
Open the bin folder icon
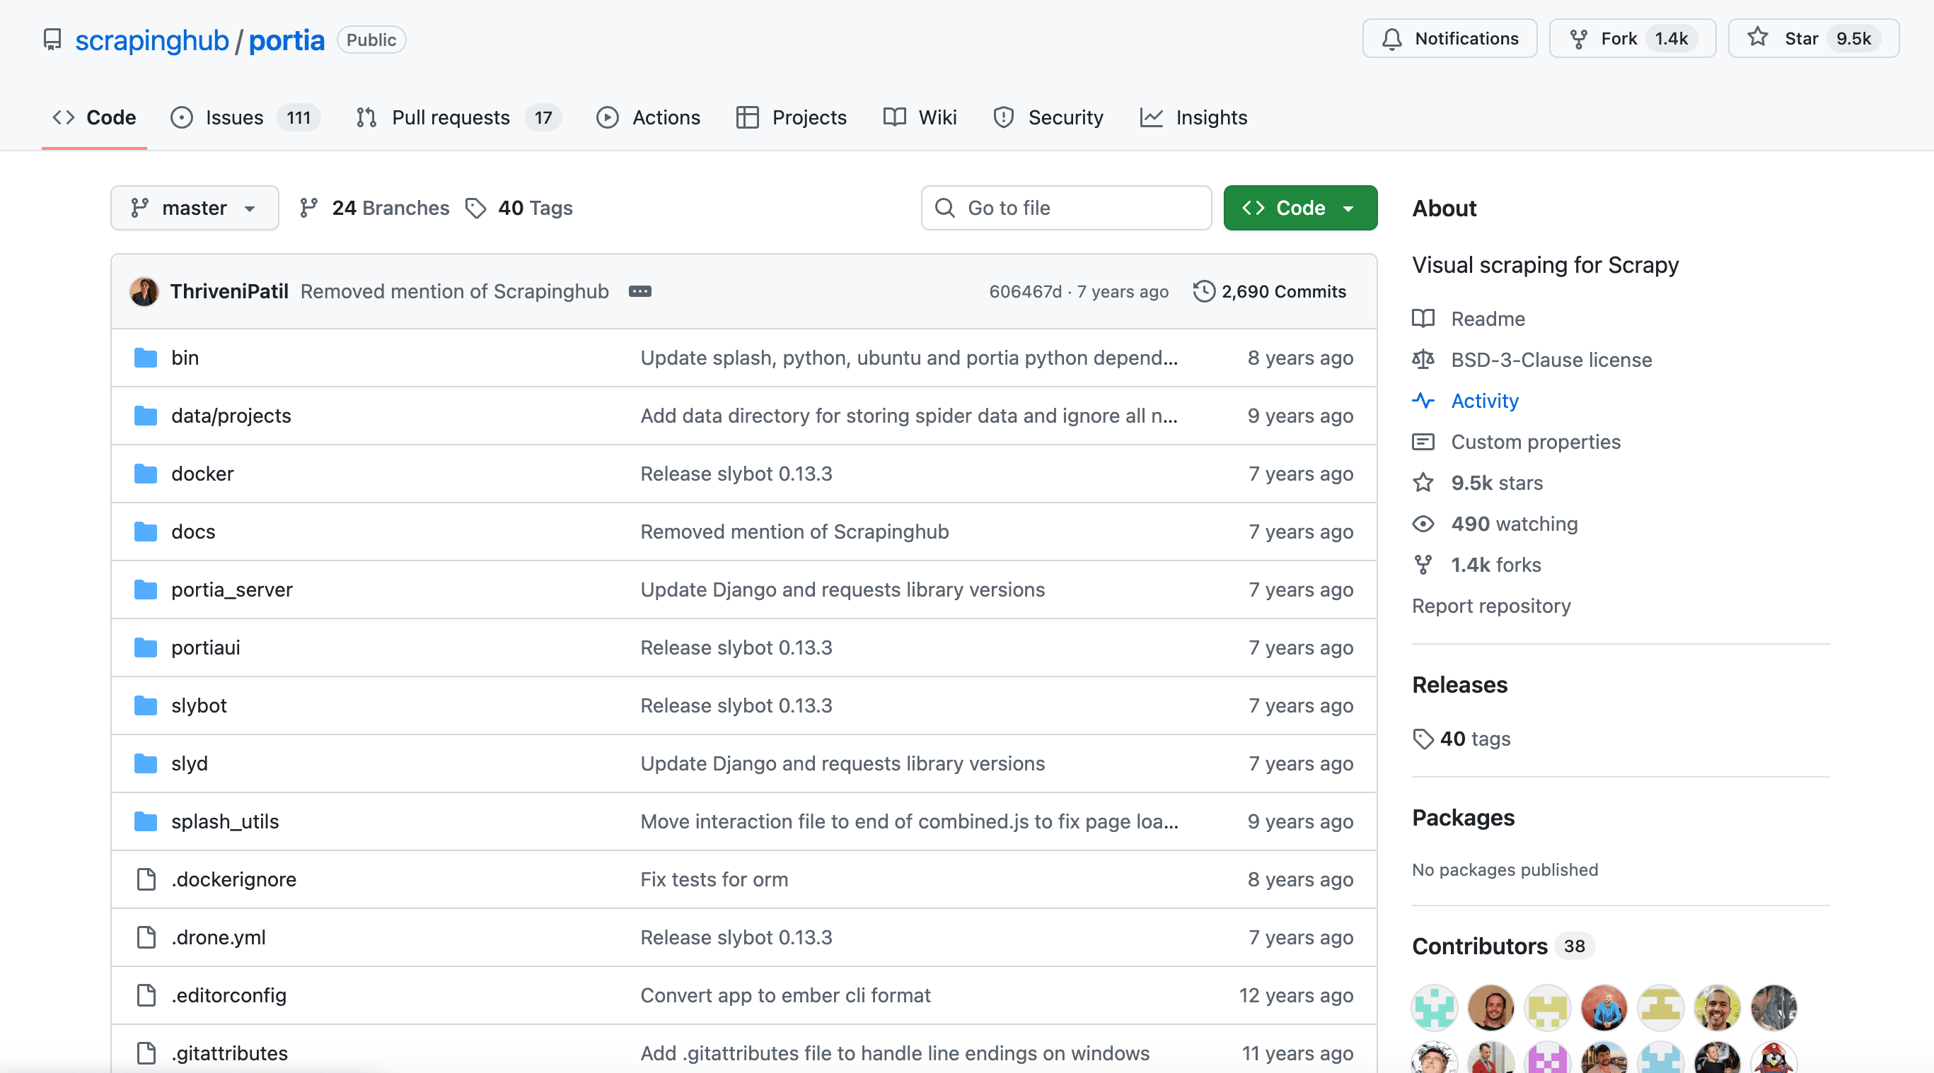[x=145, y=357]
